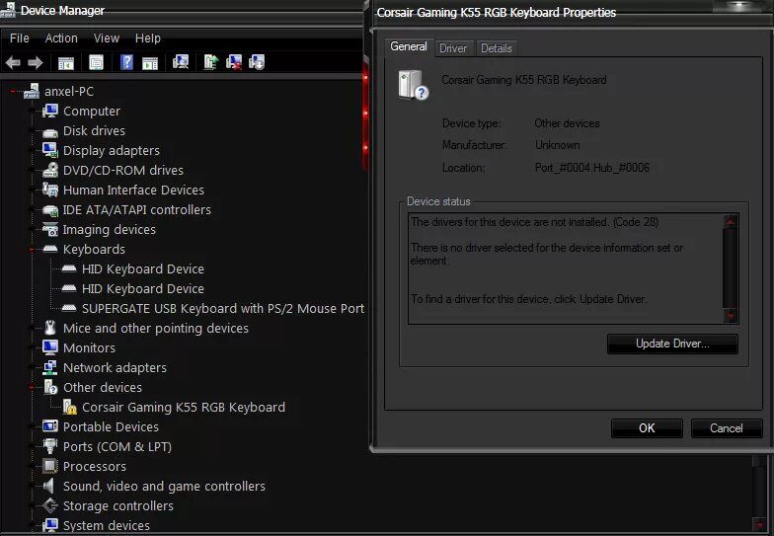This screenshot has height=536, width=774.
Task: Click the Device status scrollbar down arrow
Action: click(x=731, y=315)
